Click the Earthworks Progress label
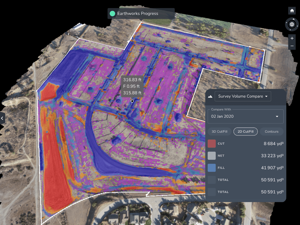The width and height of the screenshot is (300, 225). click(x=138, y=14)
